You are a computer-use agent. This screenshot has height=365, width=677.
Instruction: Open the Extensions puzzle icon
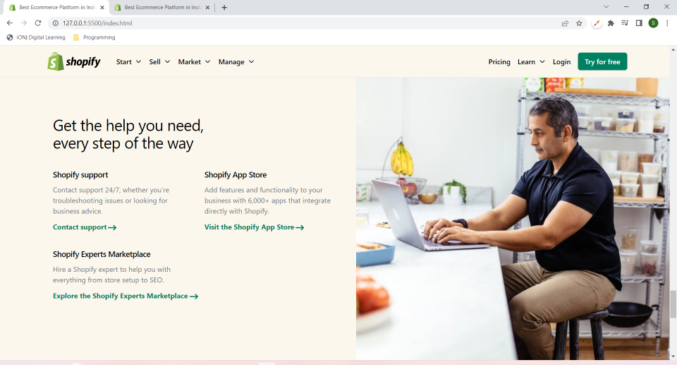click(611, 23)
